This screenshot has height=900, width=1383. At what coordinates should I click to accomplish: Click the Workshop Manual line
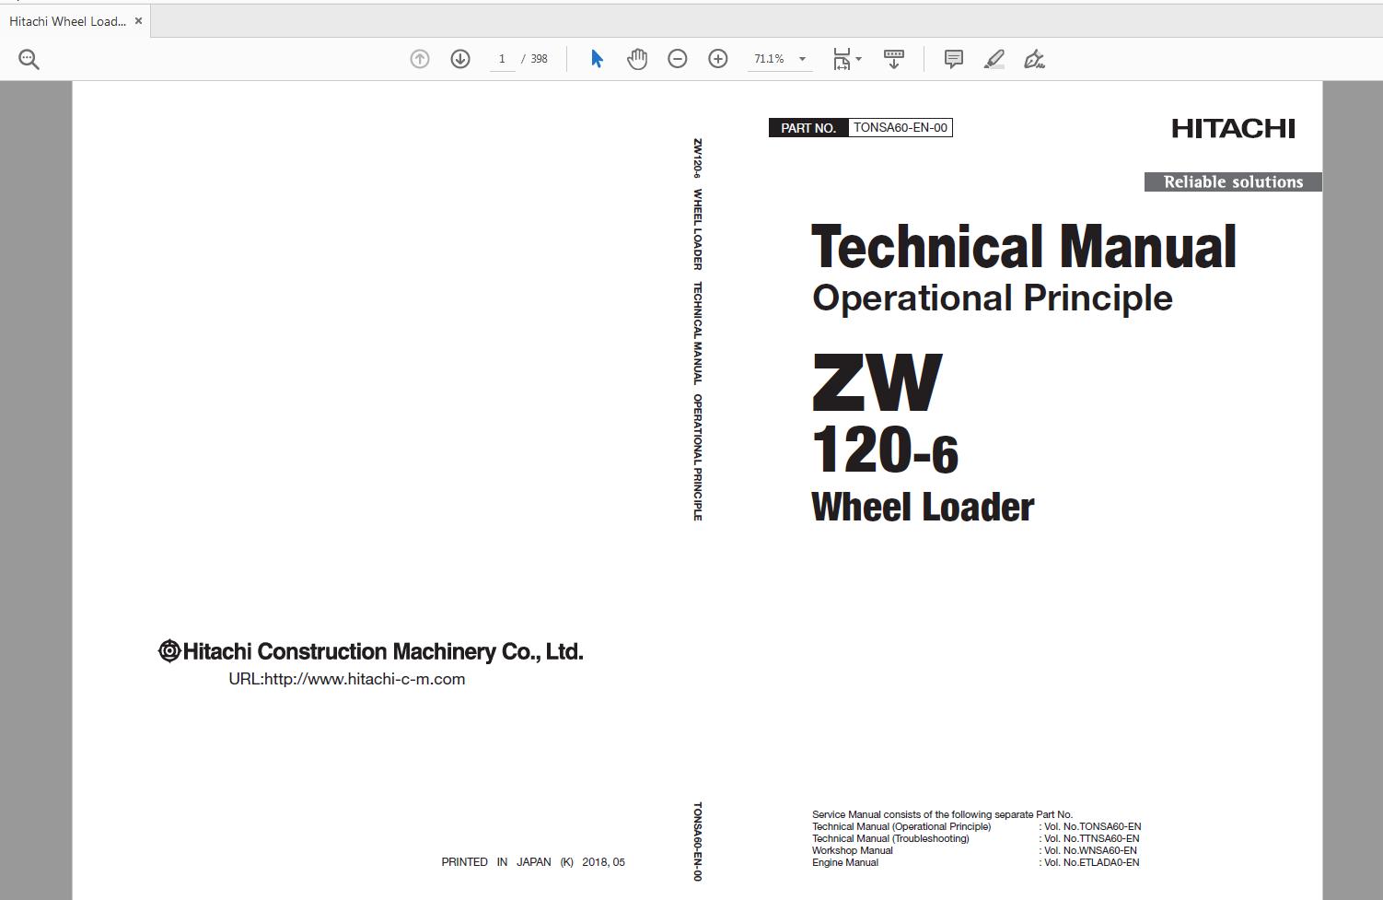[x=853, y=850]
